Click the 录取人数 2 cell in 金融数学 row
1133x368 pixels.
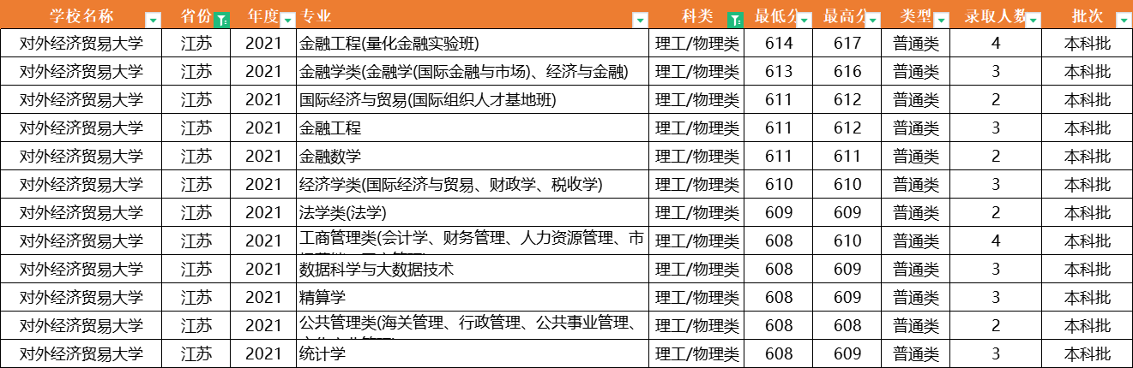click(x=996, y=157)
